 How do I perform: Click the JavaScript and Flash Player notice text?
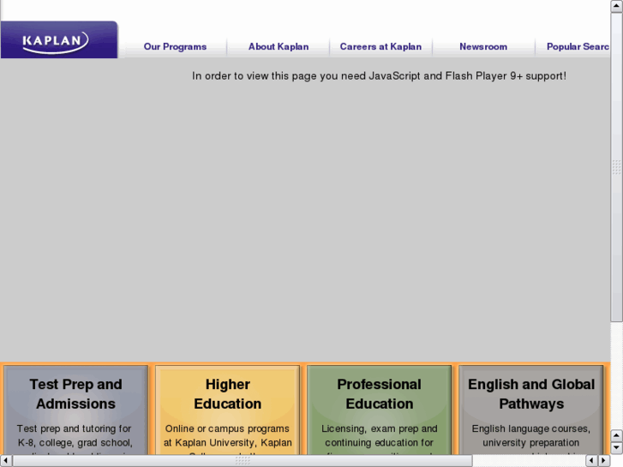(379, 76)
